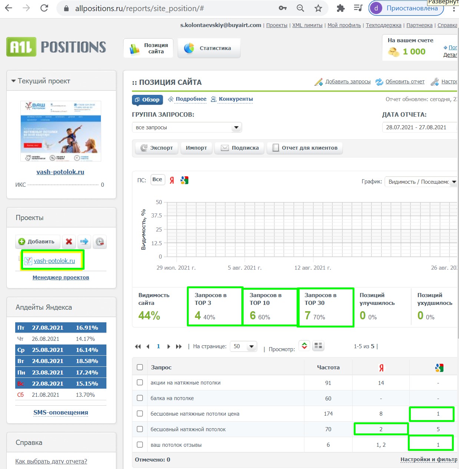
Task: Go back with the browser back arrow
Action: 9,8
